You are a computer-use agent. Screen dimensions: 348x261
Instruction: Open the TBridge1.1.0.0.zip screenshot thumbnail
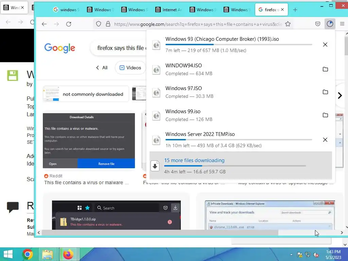116,215
